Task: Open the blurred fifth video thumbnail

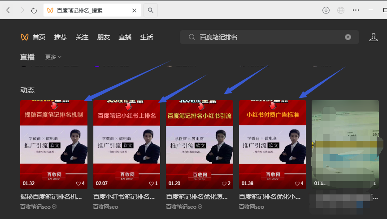Action: [345, 144]
